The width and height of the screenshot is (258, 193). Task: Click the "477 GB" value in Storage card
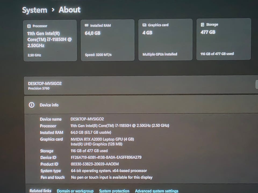(x=208, y=32)
